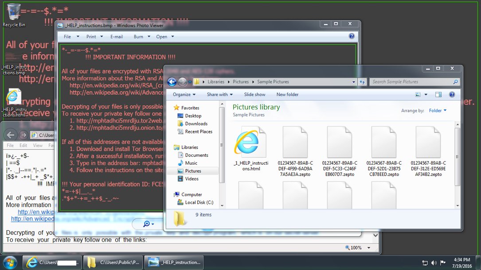This screenshot has width=481, height=270.
Task: Switch to _HELP_instruction Photo Viewer taskbar button
Action: point(174,262)
